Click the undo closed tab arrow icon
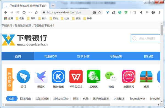Image resolution: width=165 pixels, height=108 pixels. click(30, 13)
